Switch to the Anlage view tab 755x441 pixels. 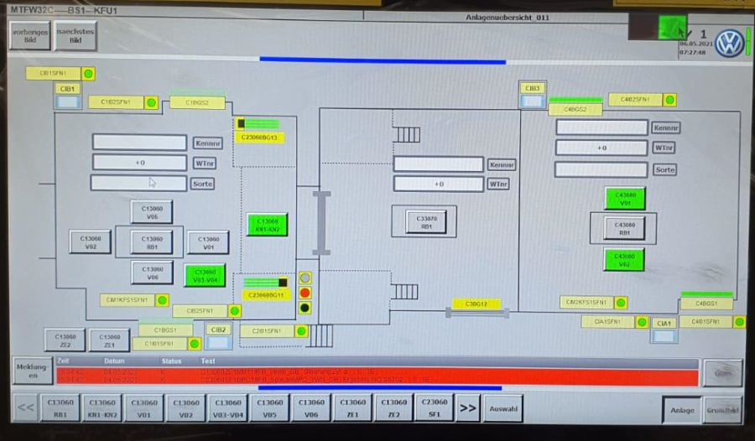click(x=680, y=410)
